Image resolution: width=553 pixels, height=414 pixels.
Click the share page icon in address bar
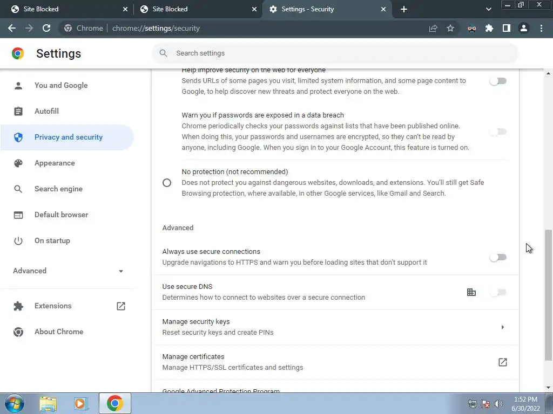pyautogui.click(x=433, y=28)
